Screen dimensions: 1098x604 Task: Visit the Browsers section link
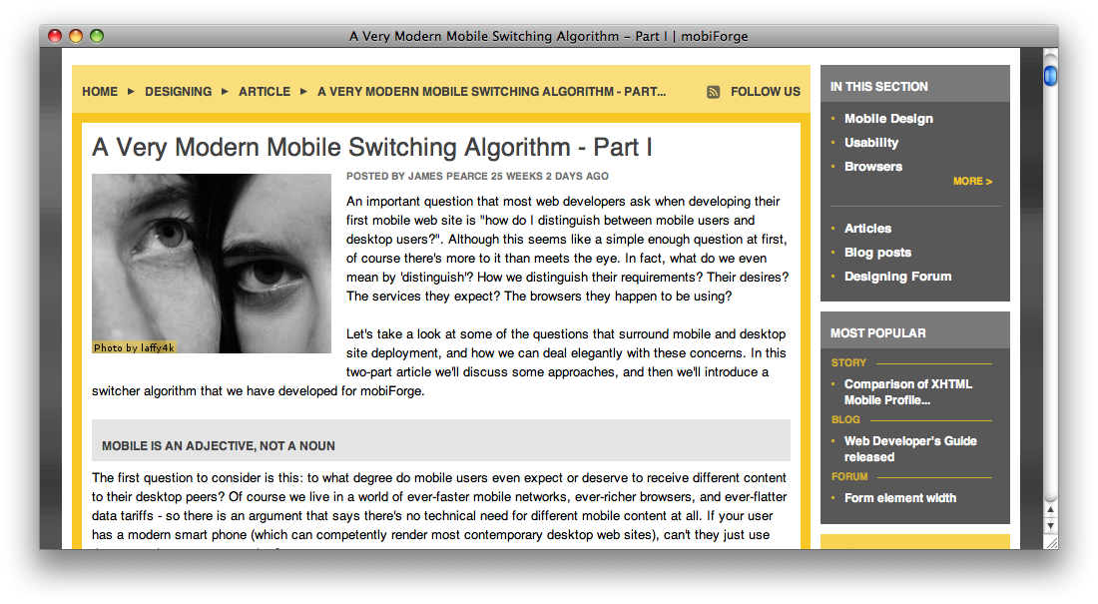873,166
